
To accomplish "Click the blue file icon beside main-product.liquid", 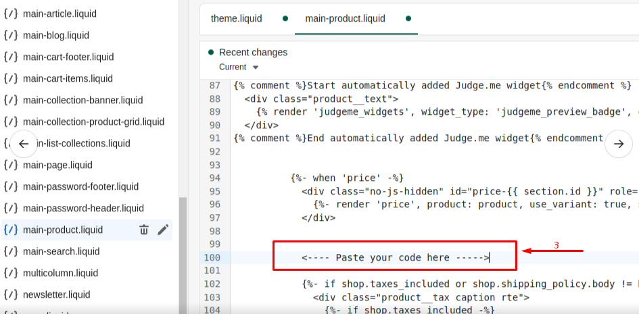I will pos(11,230).
